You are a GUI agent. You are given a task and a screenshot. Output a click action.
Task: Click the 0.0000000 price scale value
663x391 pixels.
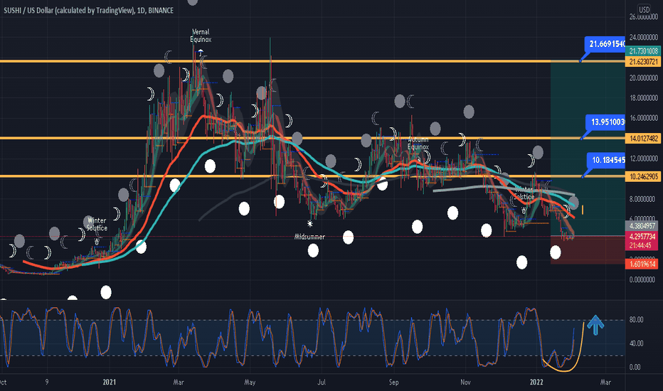(643, 280)
